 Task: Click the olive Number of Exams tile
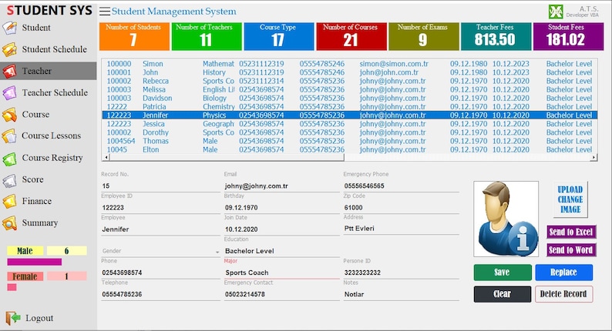coord(423,36)
